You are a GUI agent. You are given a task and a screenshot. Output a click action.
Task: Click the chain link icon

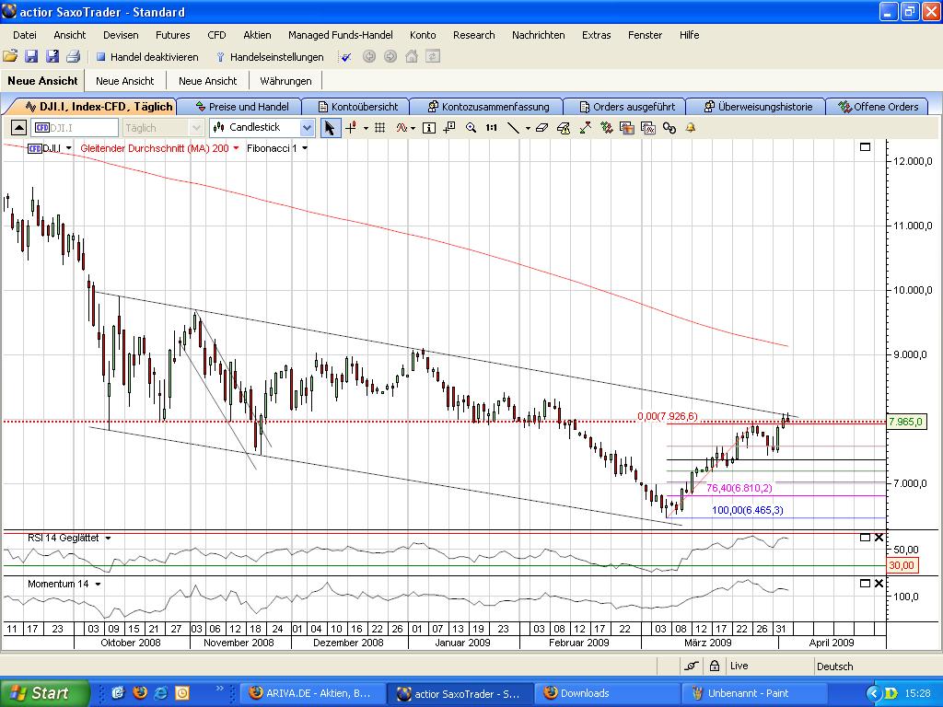click(x=669, y=127)
